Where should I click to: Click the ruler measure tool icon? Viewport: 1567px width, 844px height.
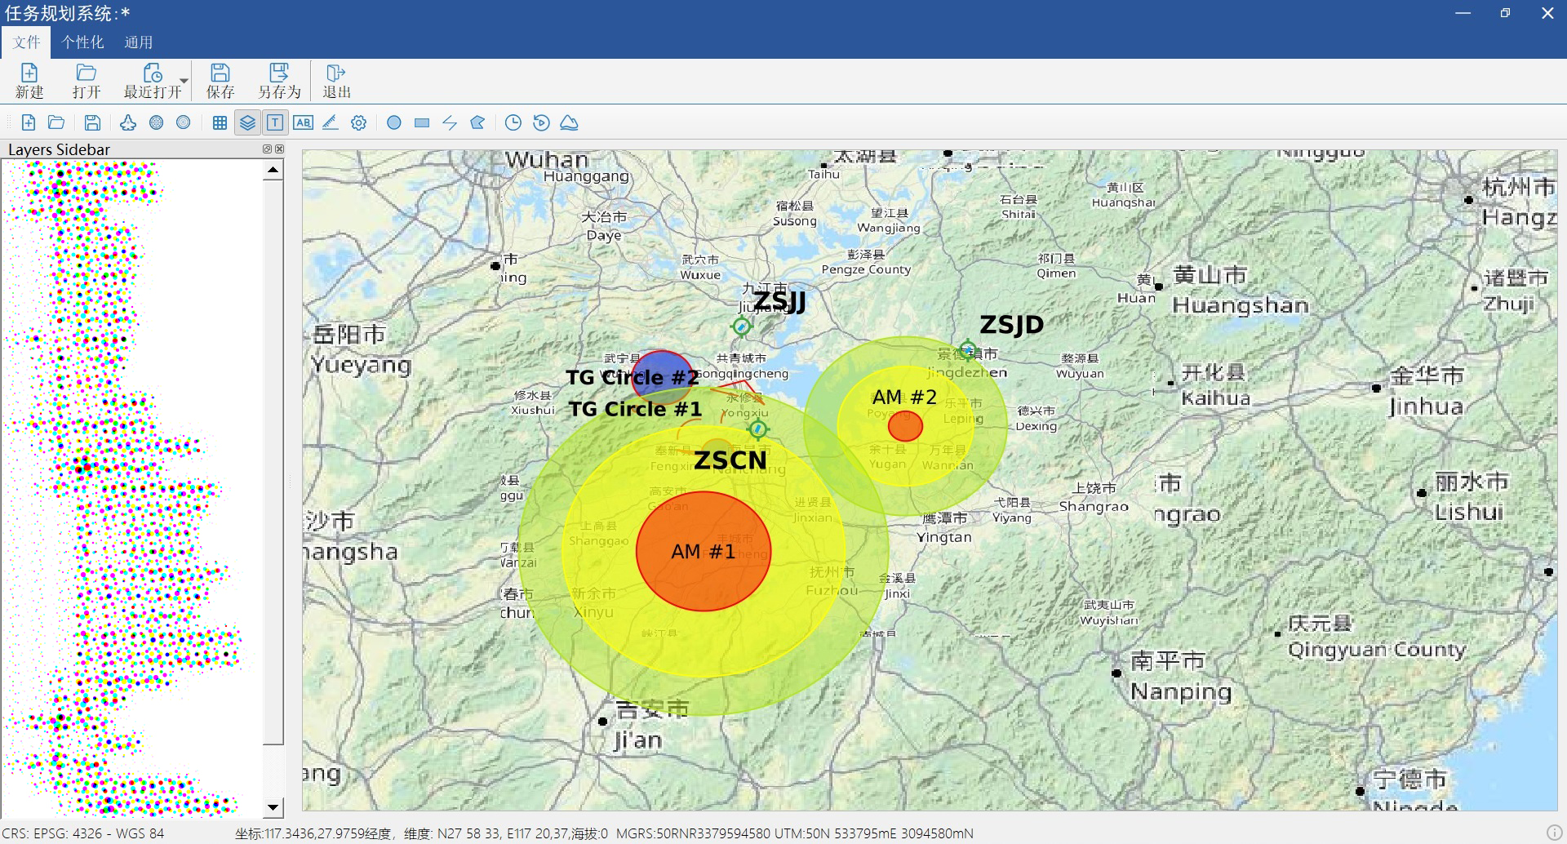click(x=331, y=122)
